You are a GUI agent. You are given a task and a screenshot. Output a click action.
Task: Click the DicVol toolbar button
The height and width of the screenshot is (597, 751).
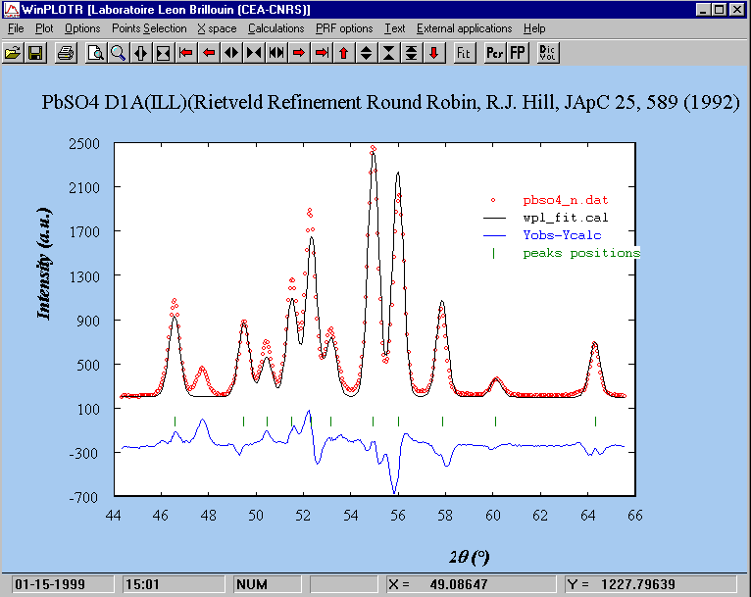[548, 52]
